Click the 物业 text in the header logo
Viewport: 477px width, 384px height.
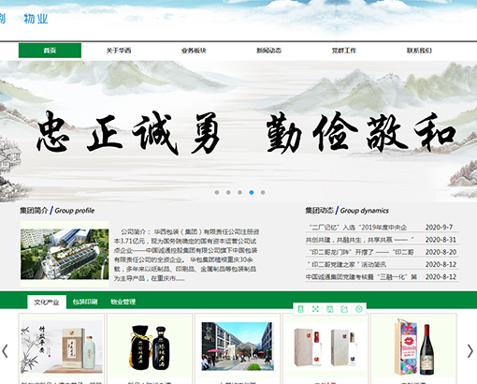[36, 19]
